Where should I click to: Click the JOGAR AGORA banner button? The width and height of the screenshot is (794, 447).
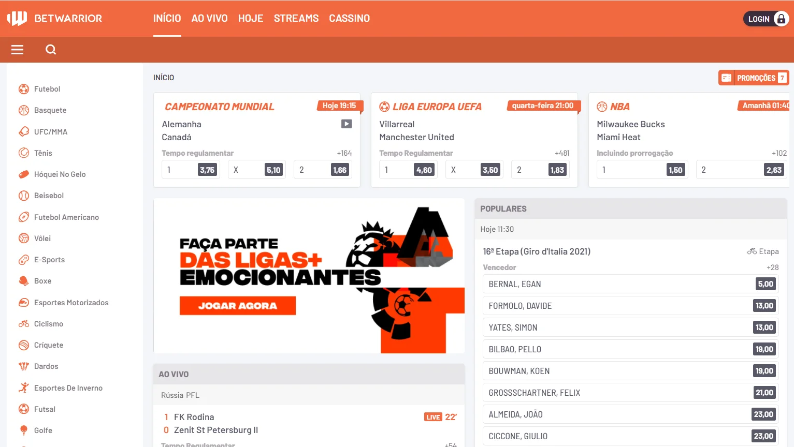pyautogui.click(x=238, y=306)
